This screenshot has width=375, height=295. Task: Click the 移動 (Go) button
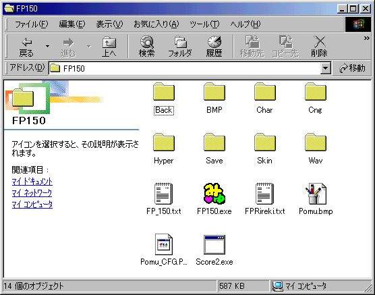pos(352,68)
